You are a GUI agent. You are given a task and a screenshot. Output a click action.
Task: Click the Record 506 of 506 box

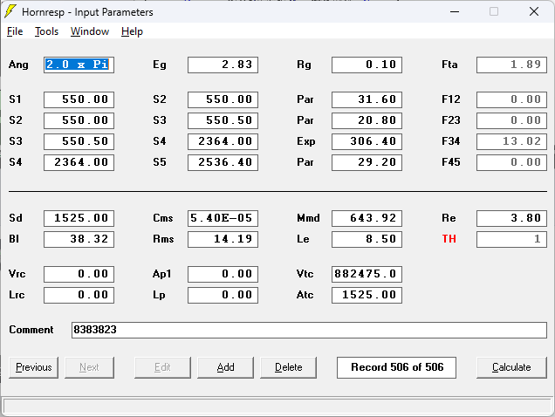(396, 367)
